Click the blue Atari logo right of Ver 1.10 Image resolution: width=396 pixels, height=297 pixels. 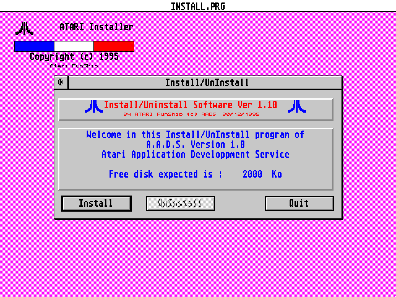(x=296, y=106)
